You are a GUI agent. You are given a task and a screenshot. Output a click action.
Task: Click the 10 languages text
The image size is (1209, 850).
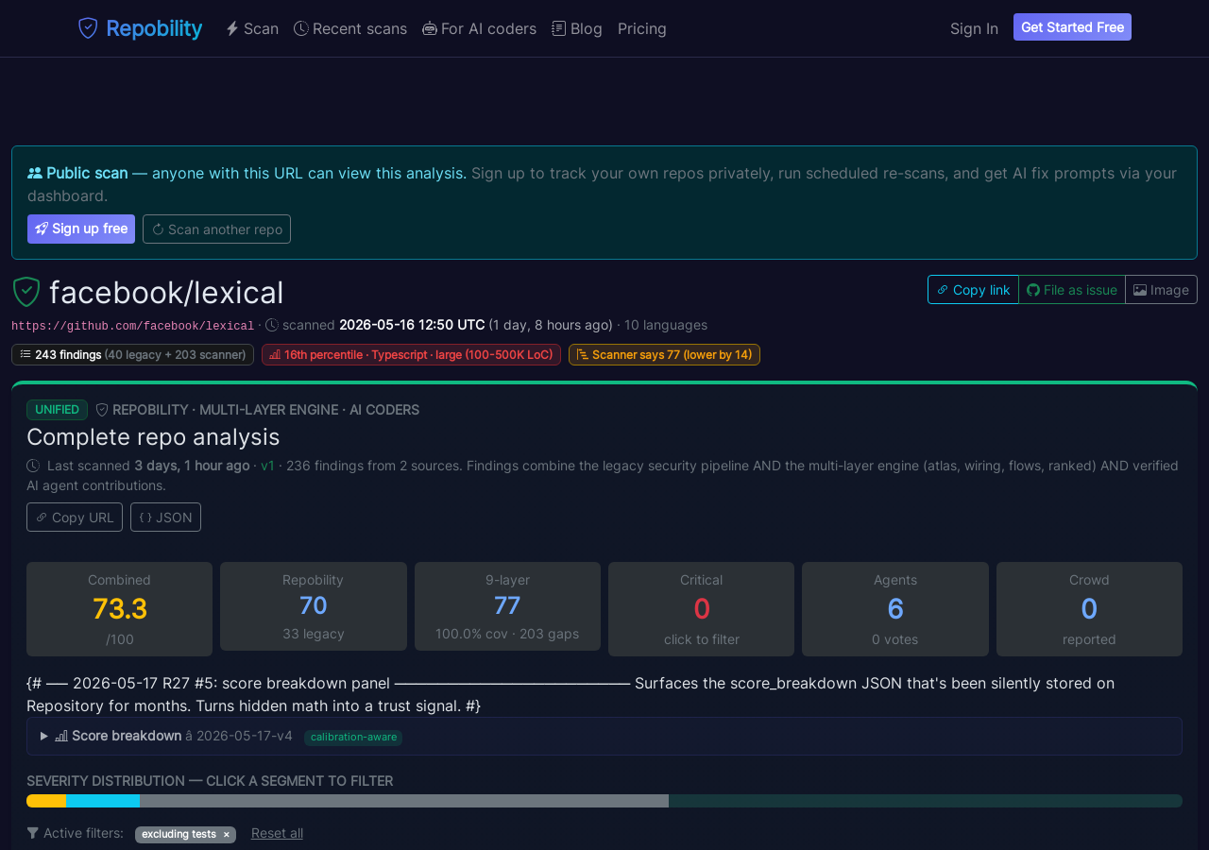(666, 325)
